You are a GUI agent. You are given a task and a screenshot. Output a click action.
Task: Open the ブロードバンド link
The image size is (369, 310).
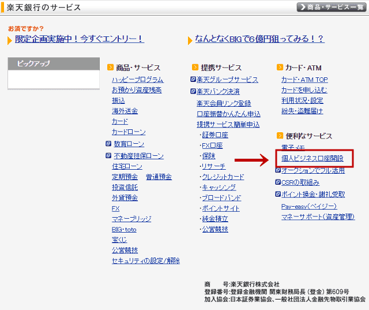coord(221,198)
